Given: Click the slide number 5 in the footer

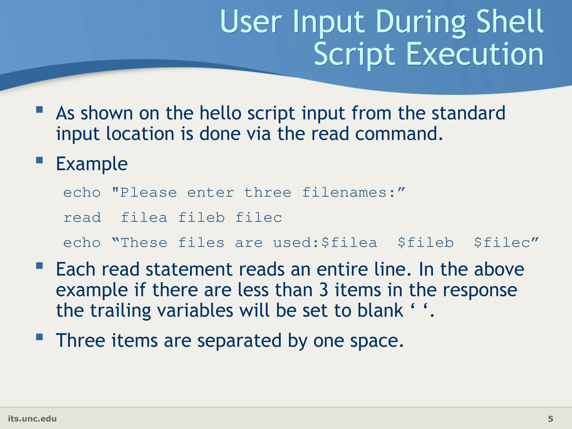Looking at the screenshot, I should tap(550, 419).
